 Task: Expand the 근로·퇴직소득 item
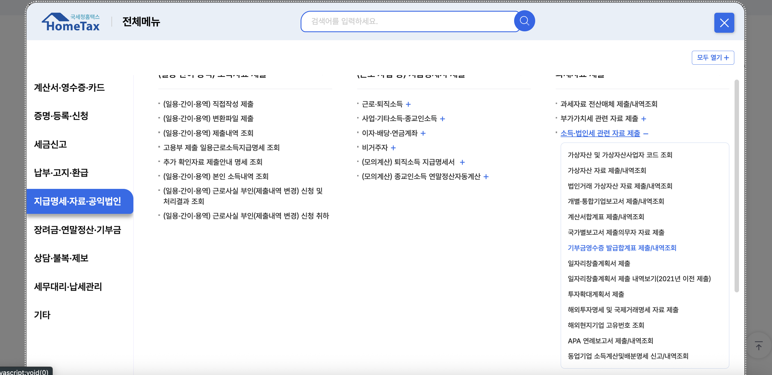(408, 104)
